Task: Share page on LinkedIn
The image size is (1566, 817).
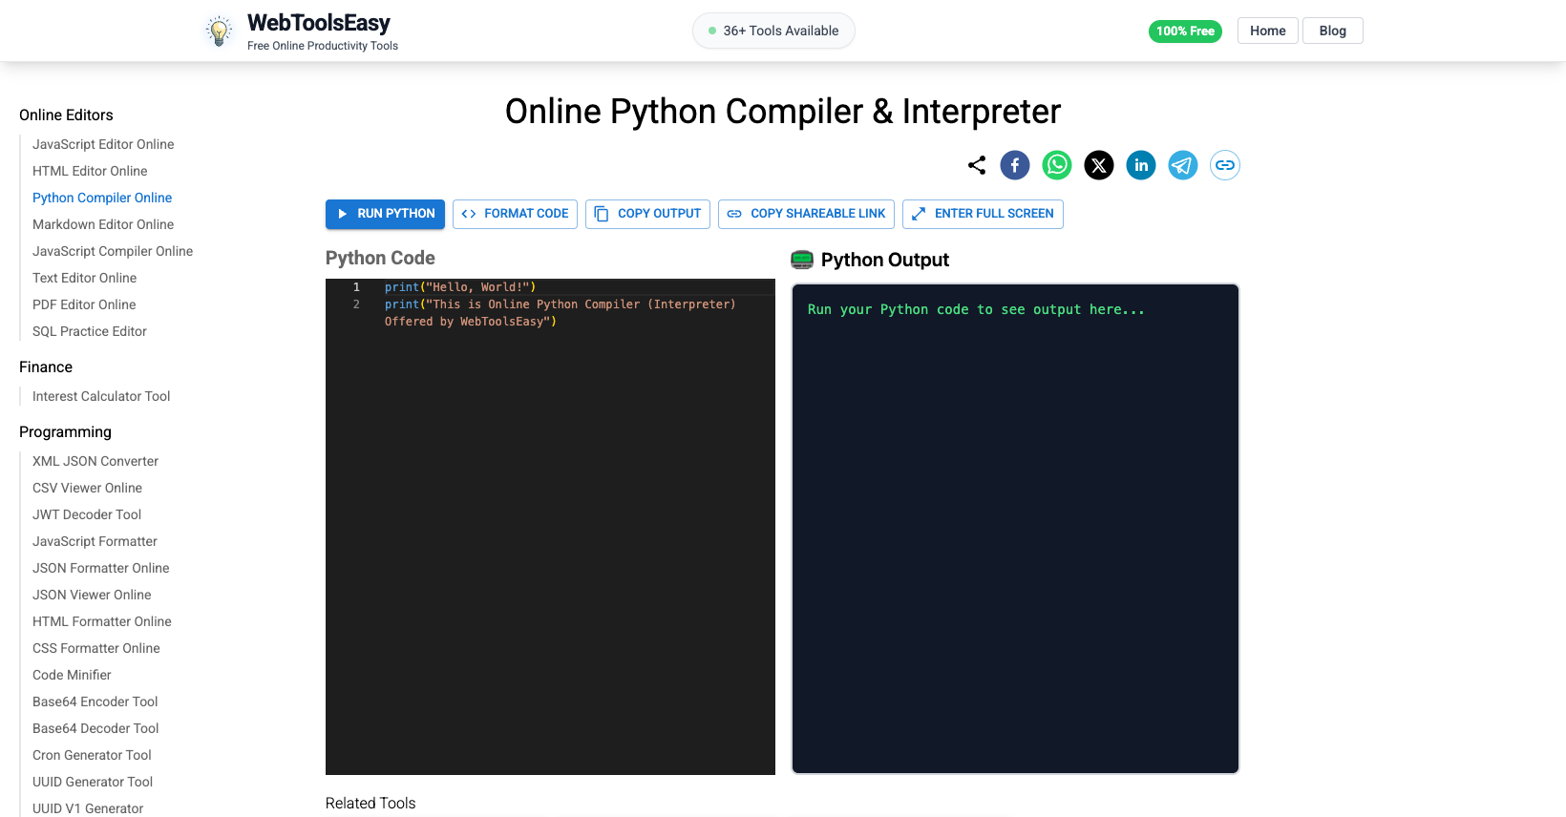Action: pos(1141,165)
